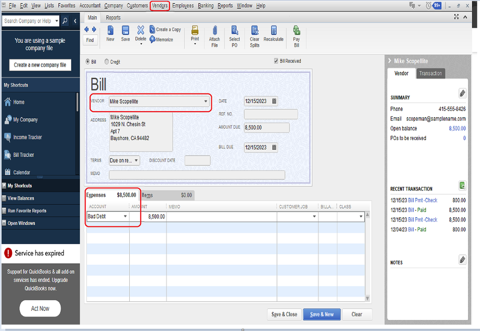
Task: Open calendar picker for DATE field
Action: click(x=274, y=101)
